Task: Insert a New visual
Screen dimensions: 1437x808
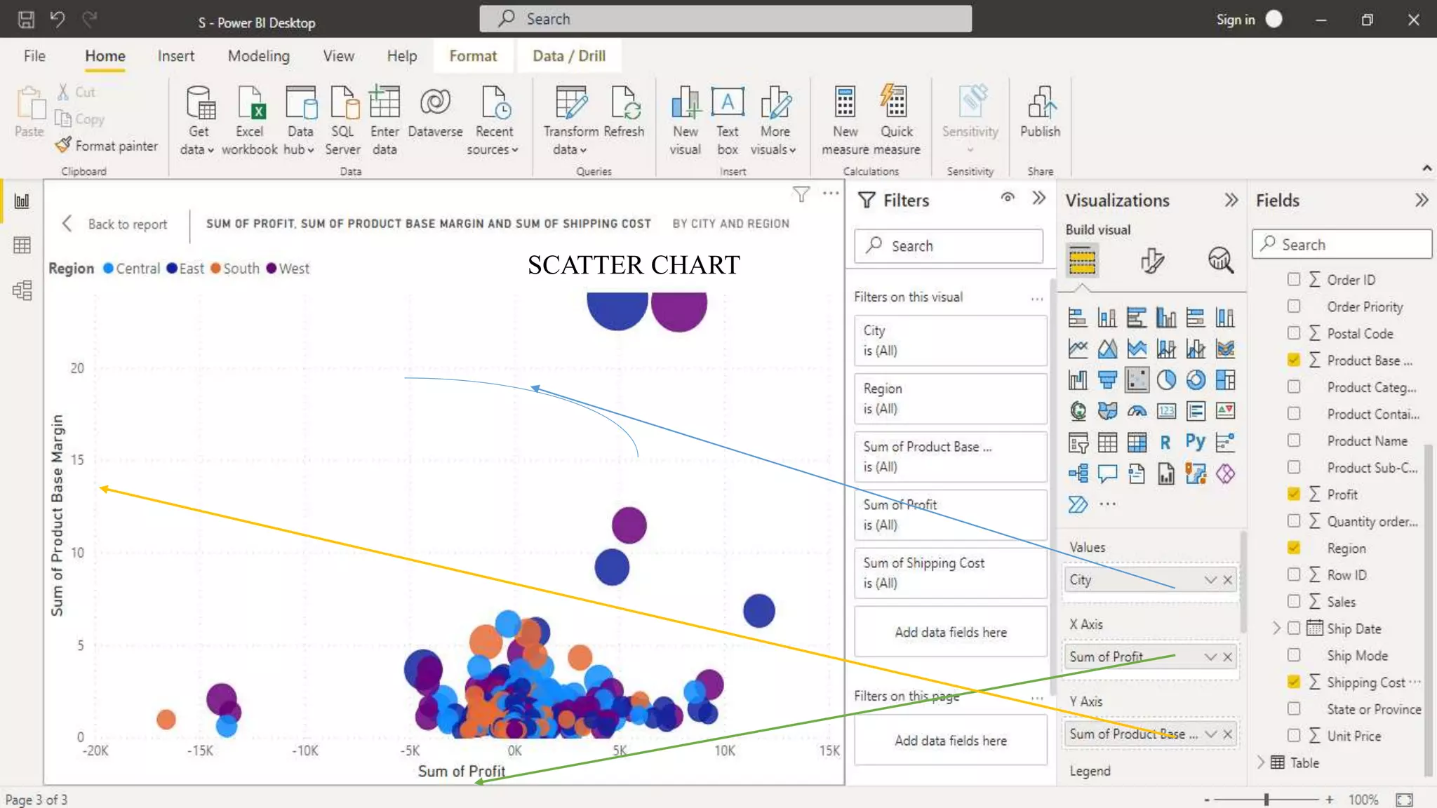Action: 686,102
